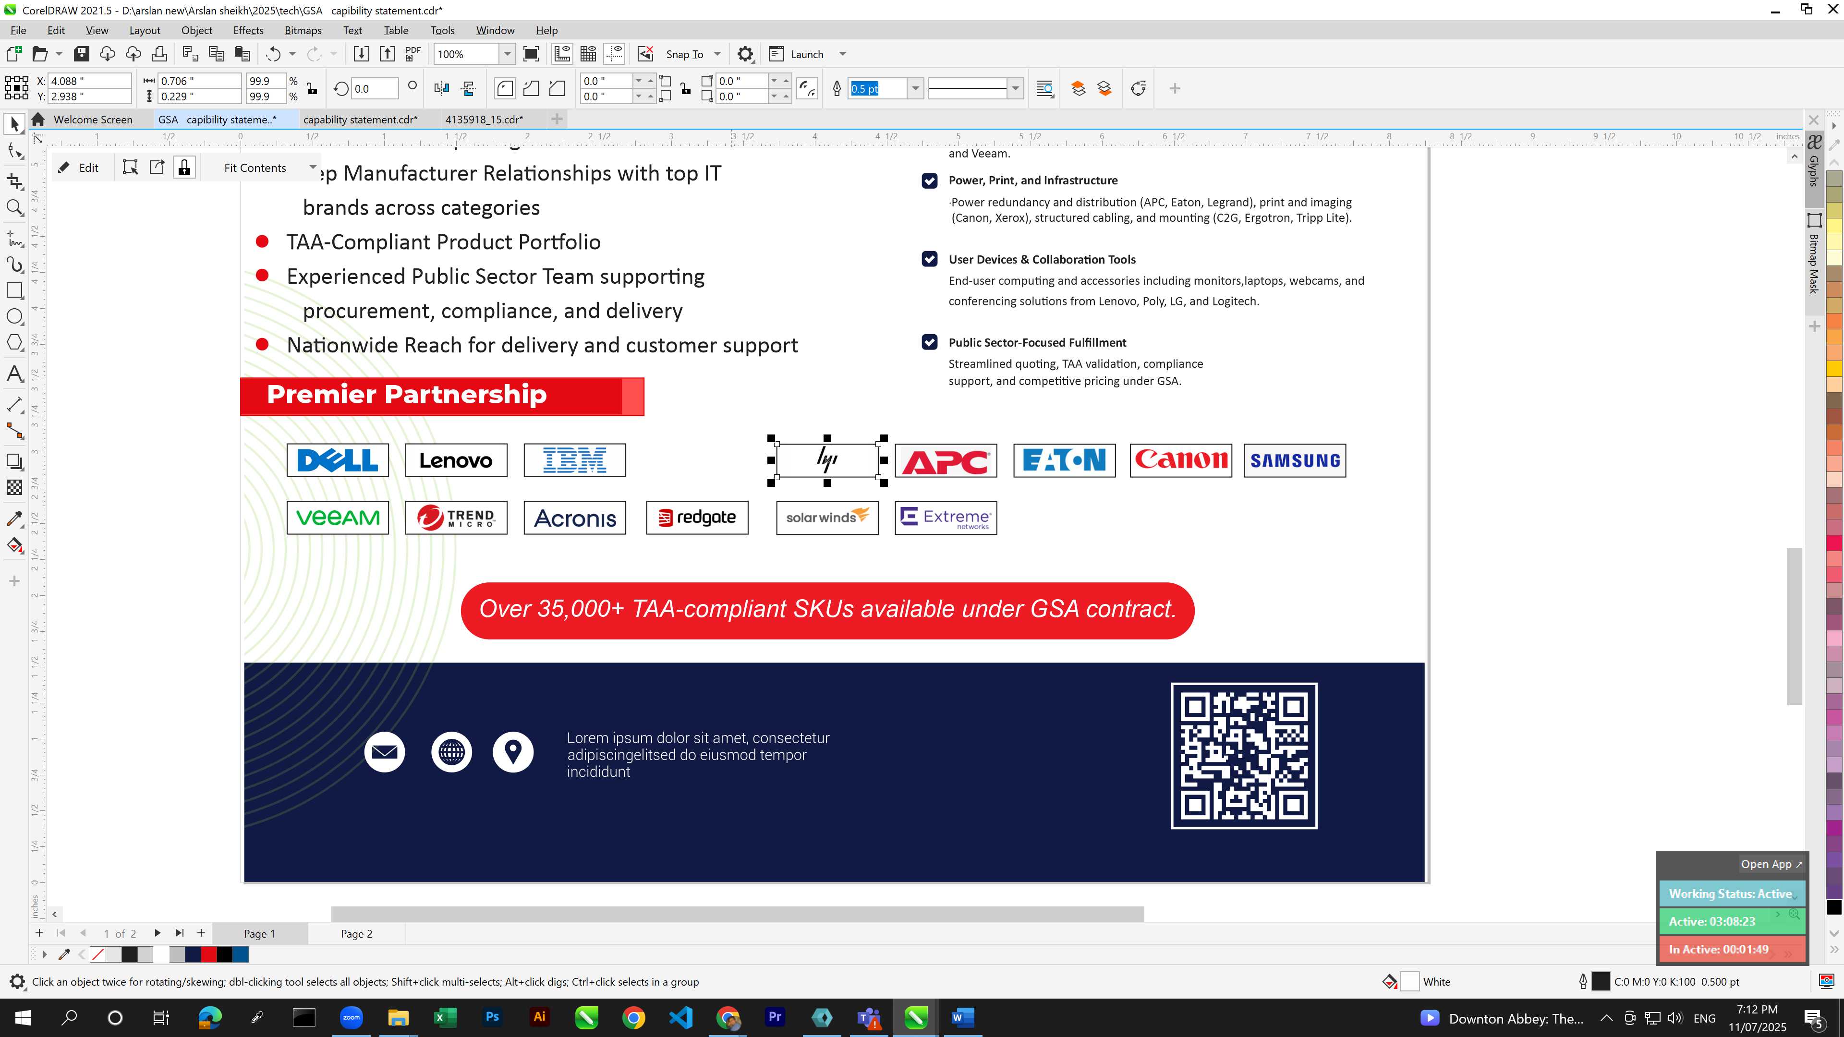Toggle the Show Guidelines button
The image size is (1844, 1037).
[x=614, y=54]
